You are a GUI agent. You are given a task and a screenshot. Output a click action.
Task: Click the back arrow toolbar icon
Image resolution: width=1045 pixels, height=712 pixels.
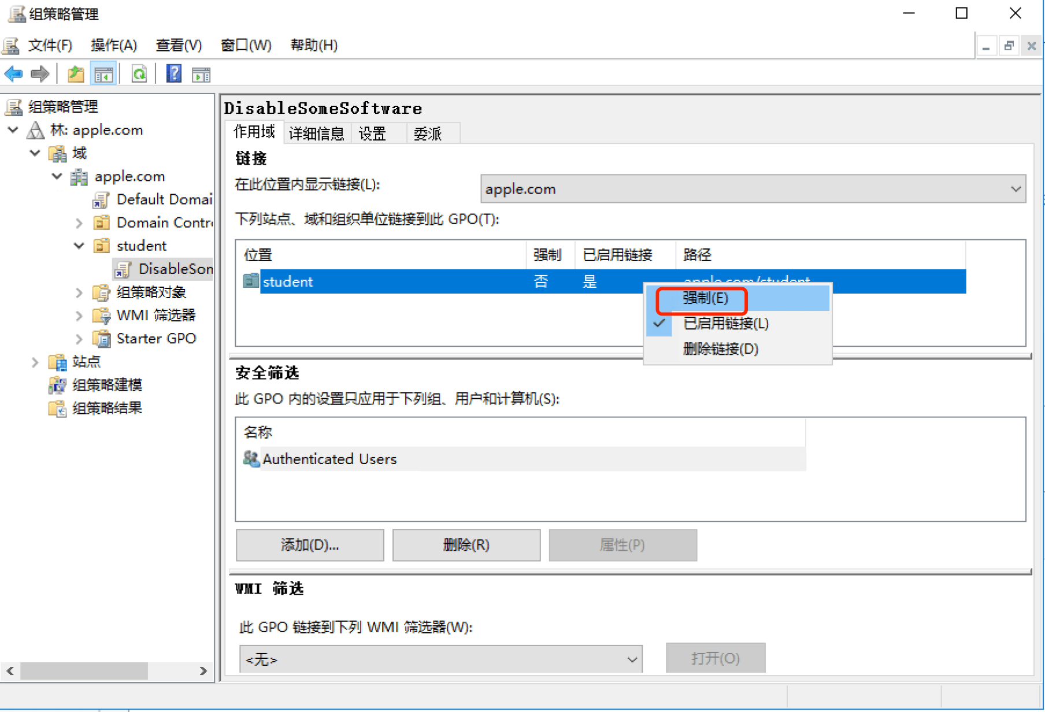[x=13, y=74]
